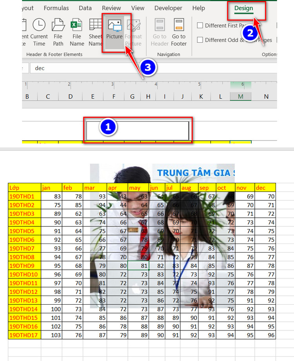Select the 19DTHD12 row label cell
The image size is (294, 361).
coord(24,292)
